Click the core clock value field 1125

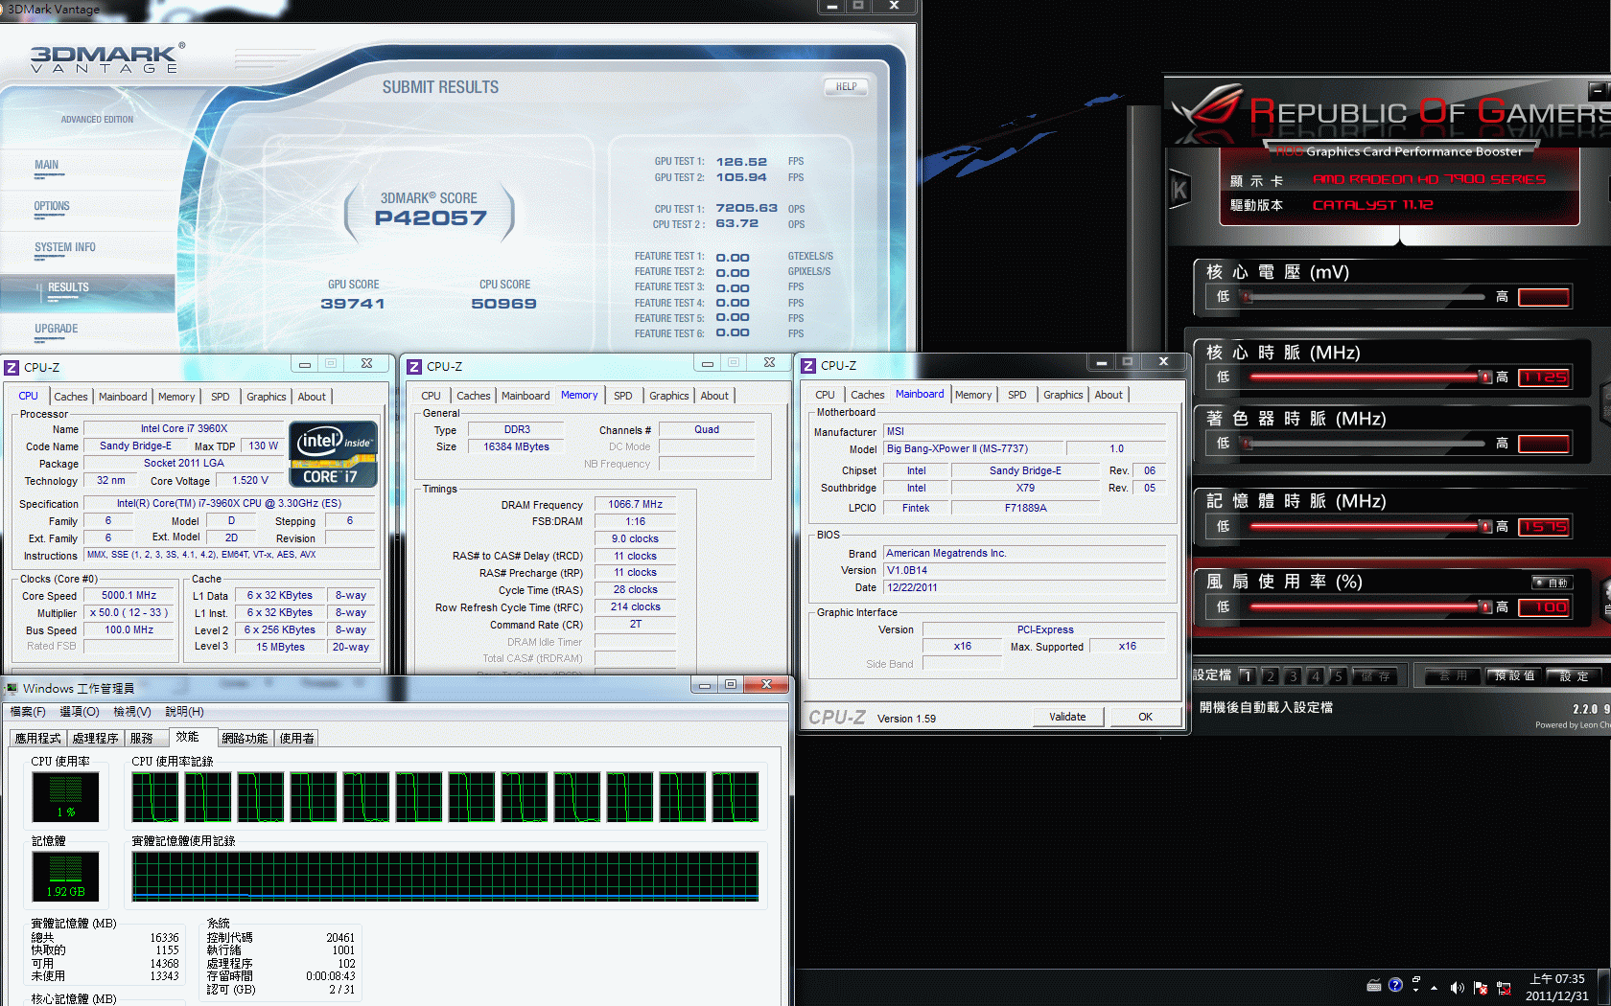click(1544, 377)
